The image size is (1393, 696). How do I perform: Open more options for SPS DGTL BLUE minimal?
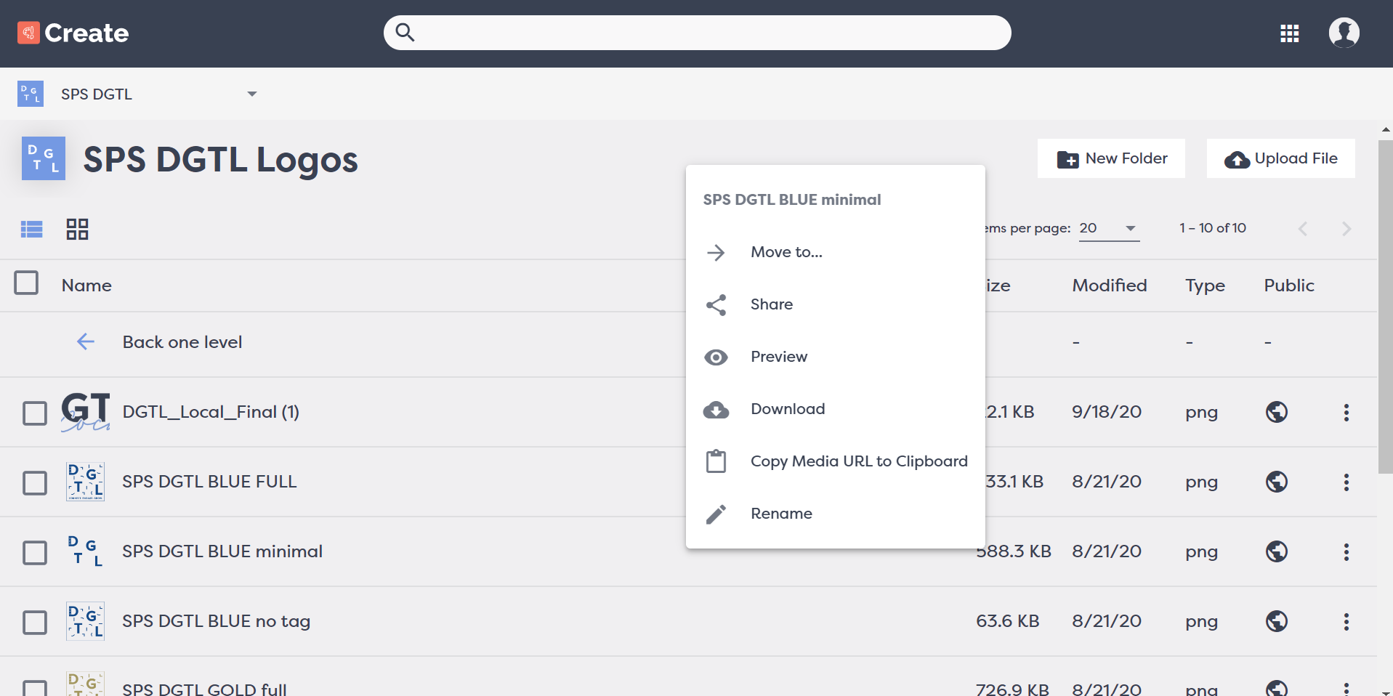(1346, 552)
